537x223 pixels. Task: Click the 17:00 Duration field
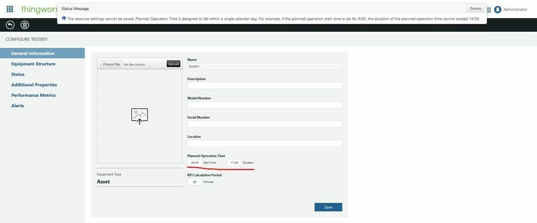234,163
